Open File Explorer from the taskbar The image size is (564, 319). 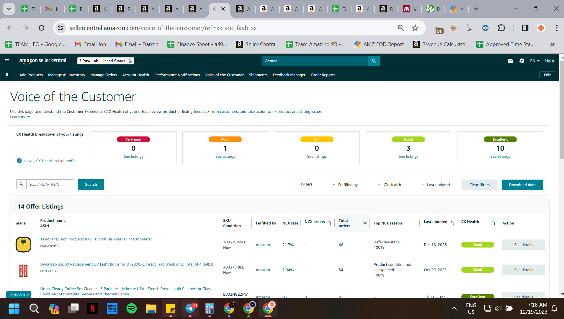point(151,308)
